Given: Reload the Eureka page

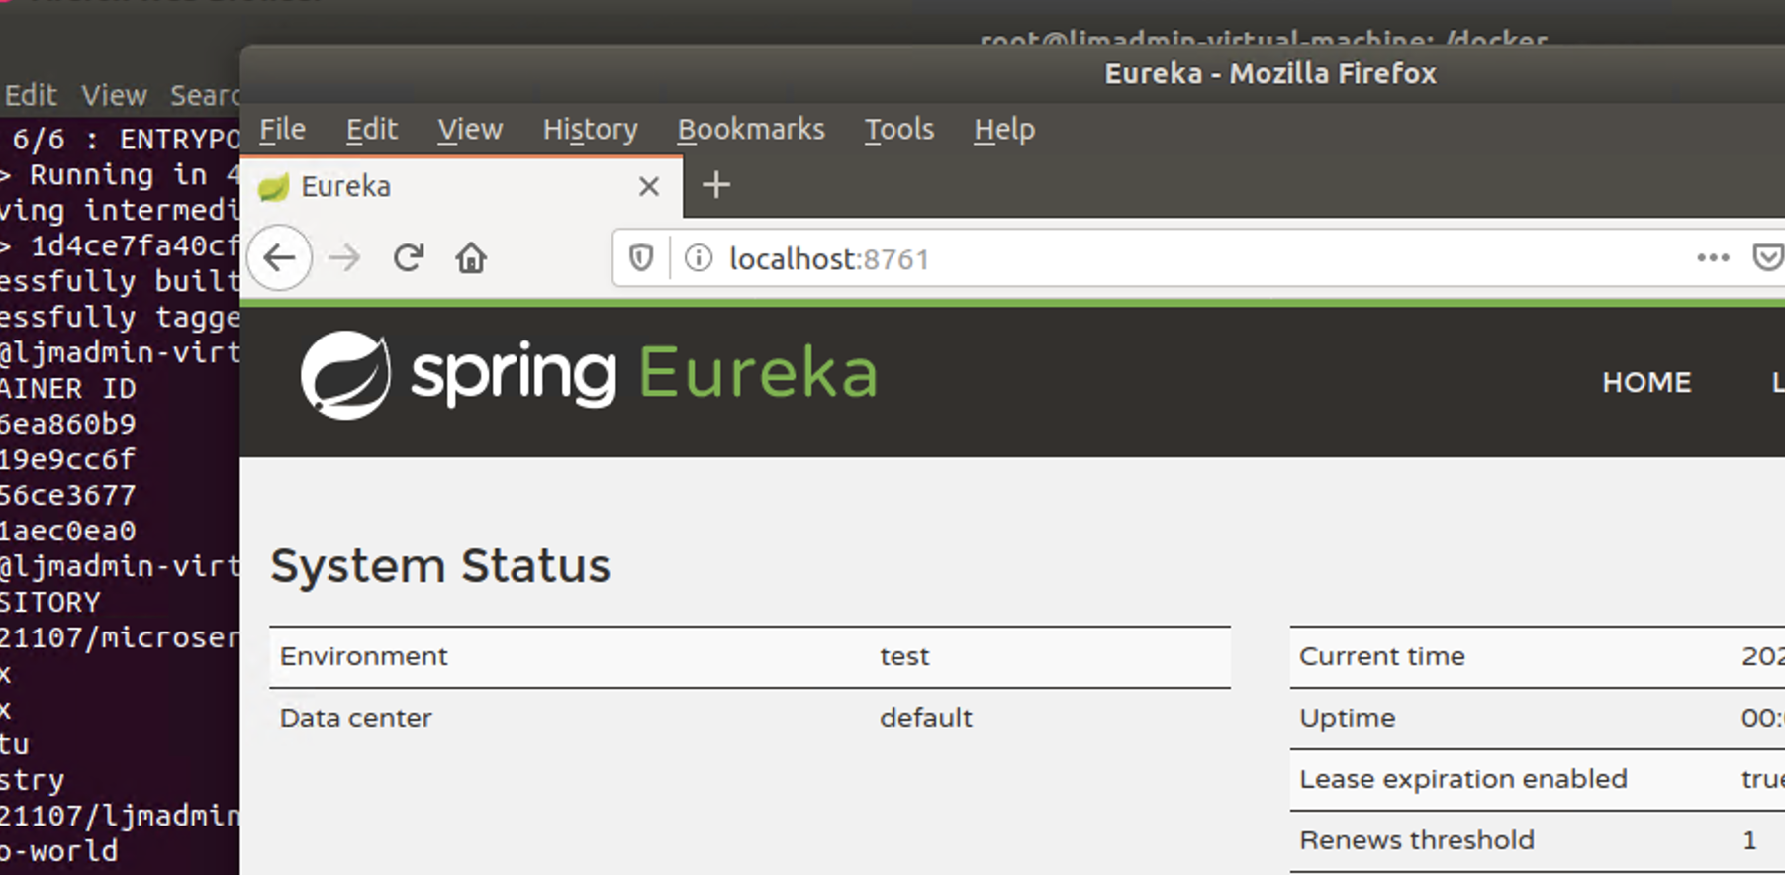Looking at the screenshot, I should point(409,258).
